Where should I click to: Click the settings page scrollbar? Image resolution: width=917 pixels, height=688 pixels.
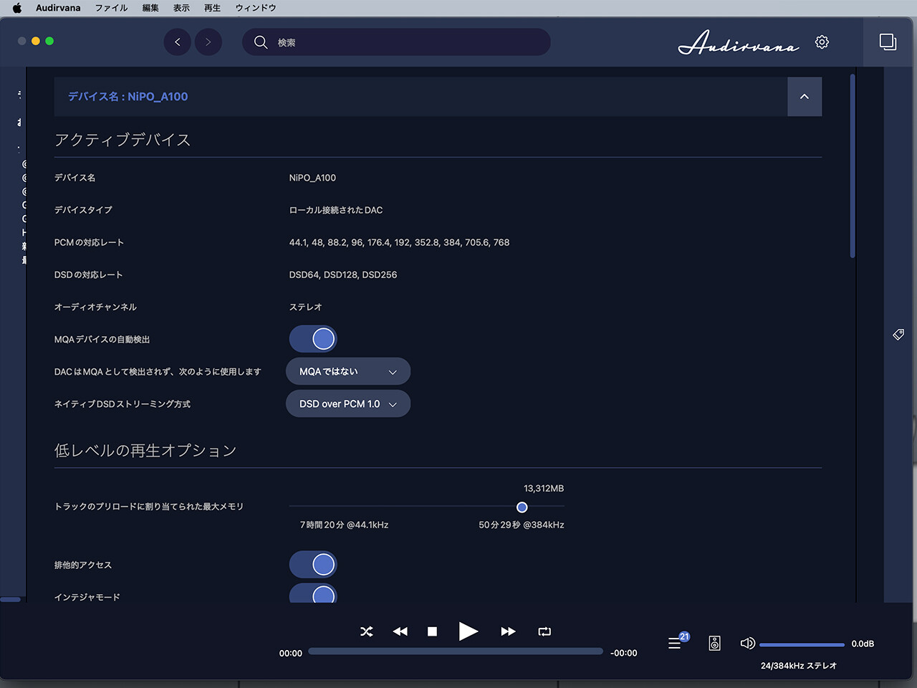(853, 166)
